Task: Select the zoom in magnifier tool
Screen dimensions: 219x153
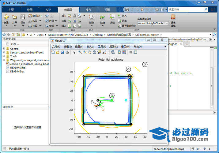Action: point(80,52)
